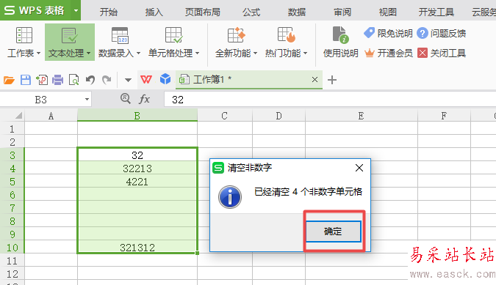The width and height of the screenshot is (496, 285).
Task: Click cell containing 4221
Action: [137, 182]
